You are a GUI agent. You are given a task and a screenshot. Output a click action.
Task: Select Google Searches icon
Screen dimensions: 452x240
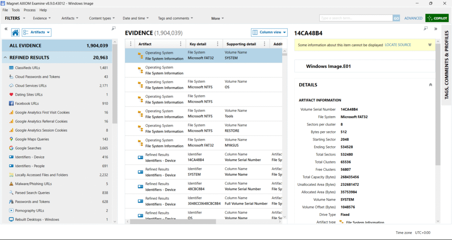(x=11, y=148)
